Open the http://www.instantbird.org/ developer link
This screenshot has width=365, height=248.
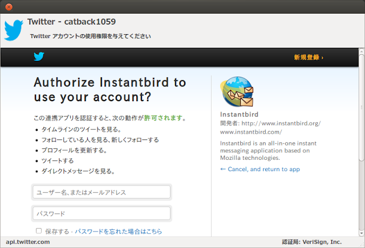point(281,123)
